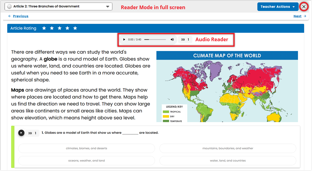Change the audio reader playback speed

point(185,39)
